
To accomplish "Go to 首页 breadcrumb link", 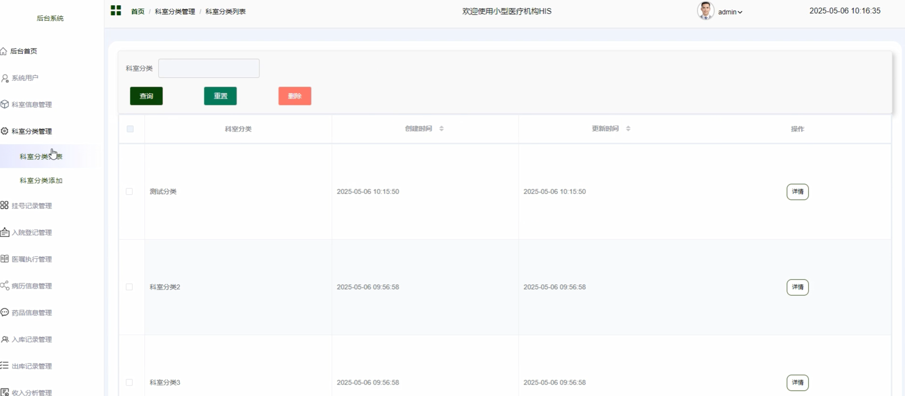I will [x=138, y=11].
